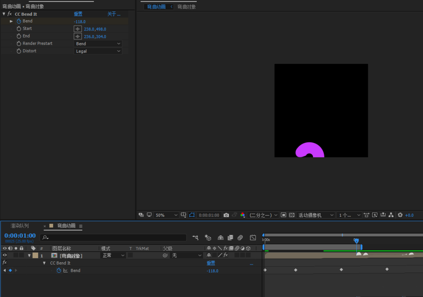Click the Distort property stopwatch
This screenshot has height=297, width=423.
pos(19,51)
